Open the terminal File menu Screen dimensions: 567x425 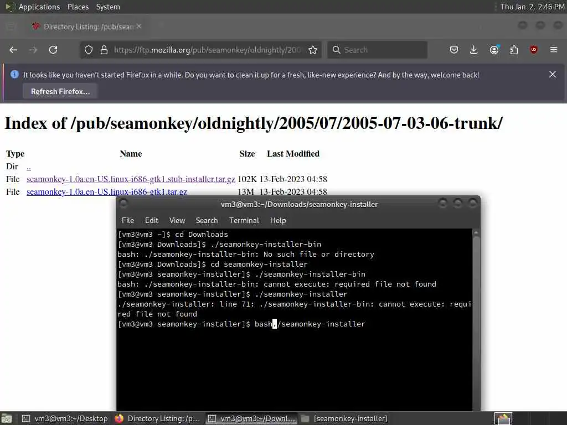coord(128,220)
